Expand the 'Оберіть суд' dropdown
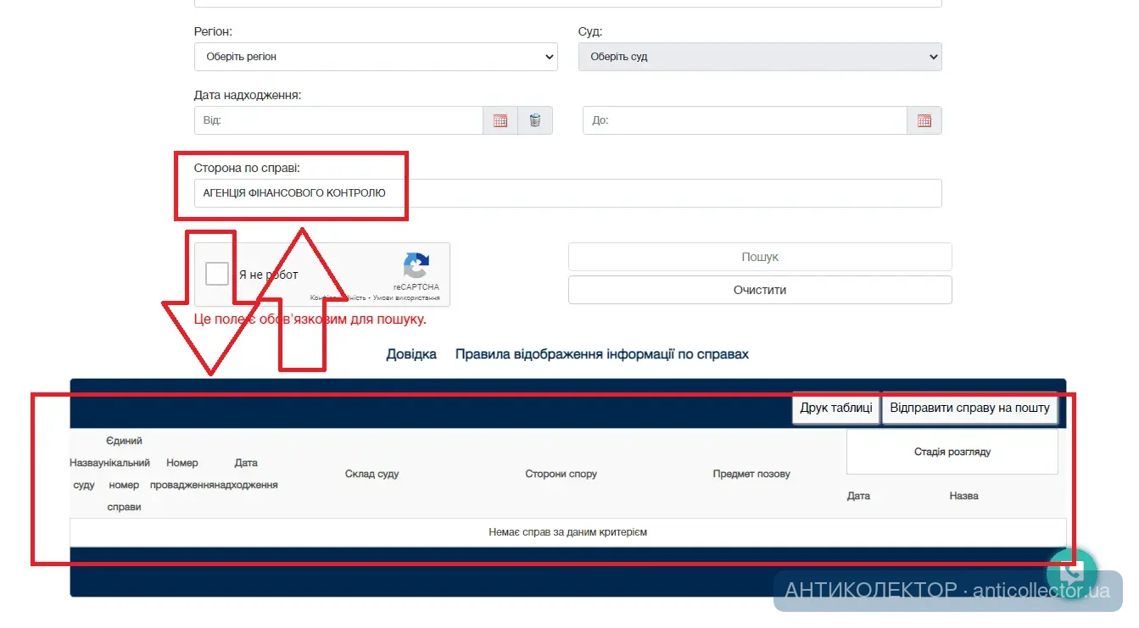This screenshot has height=628, width=1139. tap(760, 57)
